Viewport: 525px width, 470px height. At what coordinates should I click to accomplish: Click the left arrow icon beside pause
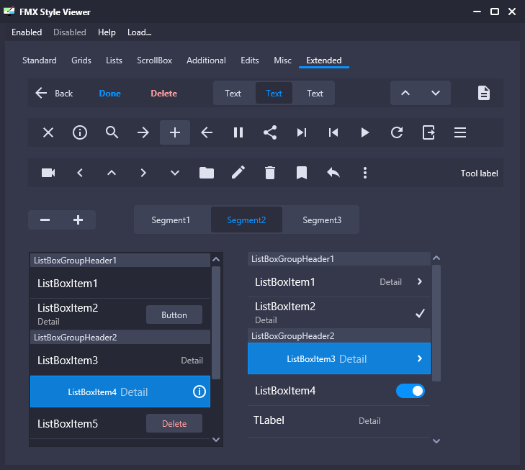[x=207, y=132]
